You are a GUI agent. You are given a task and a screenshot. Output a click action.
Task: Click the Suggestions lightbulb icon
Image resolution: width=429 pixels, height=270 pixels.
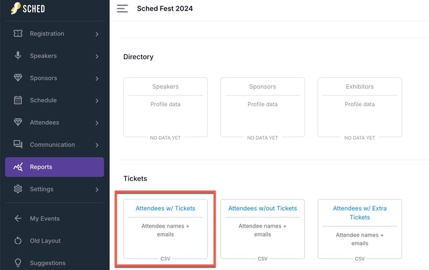click(18, 263)
